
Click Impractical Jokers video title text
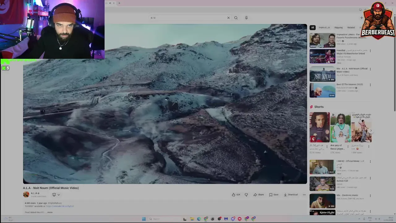(351, 36)
